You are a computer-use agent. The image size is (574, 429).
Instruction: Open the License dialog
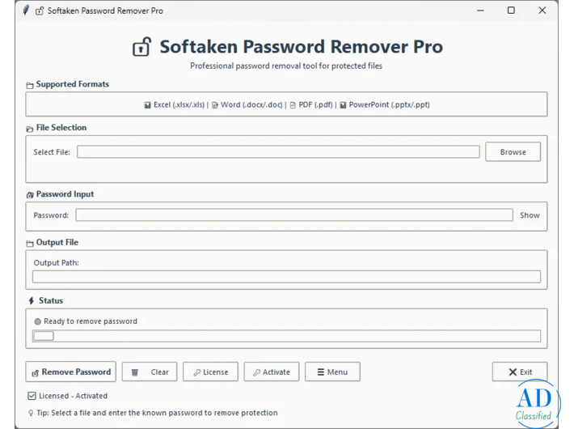pos(210,372)
